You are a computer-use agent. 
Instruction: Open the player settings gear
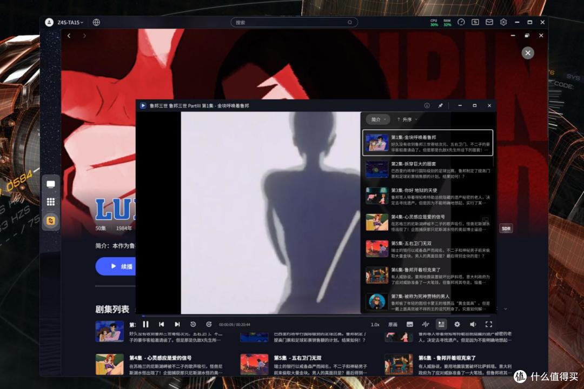pyautogui.click(x=457, y=325)
